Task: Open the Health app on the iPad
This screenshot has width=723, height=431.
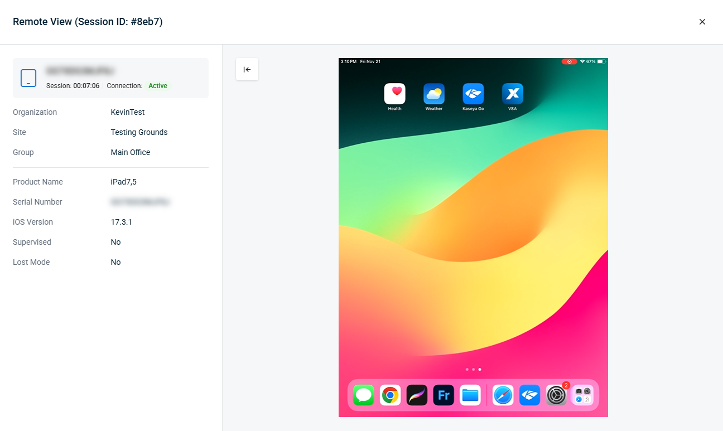Action: click(x=394, y=94)
